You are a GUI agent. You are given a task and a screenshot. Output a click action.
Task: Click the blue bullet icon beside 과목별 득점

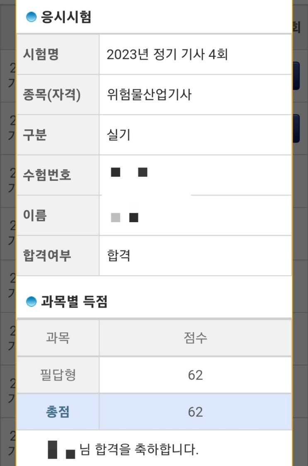31,302
